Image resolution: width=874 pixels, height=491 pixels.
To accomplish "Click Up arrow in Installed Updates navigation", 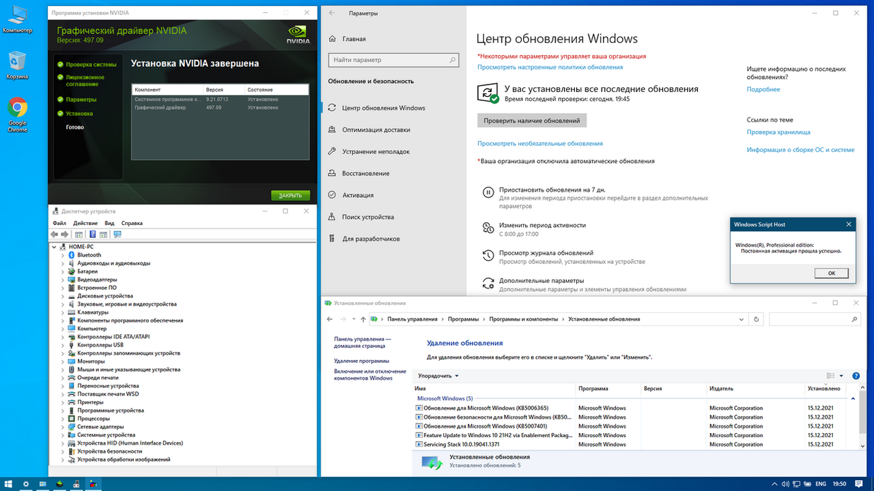I will pyautogui.click(x=363, y=319).
